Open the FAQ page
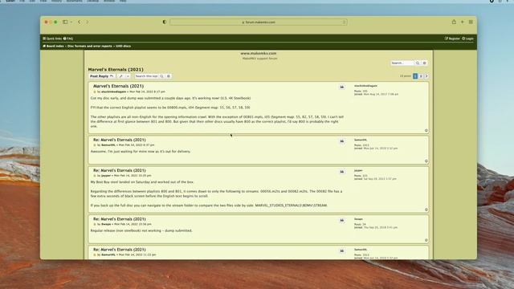 [x=68, y=39]
